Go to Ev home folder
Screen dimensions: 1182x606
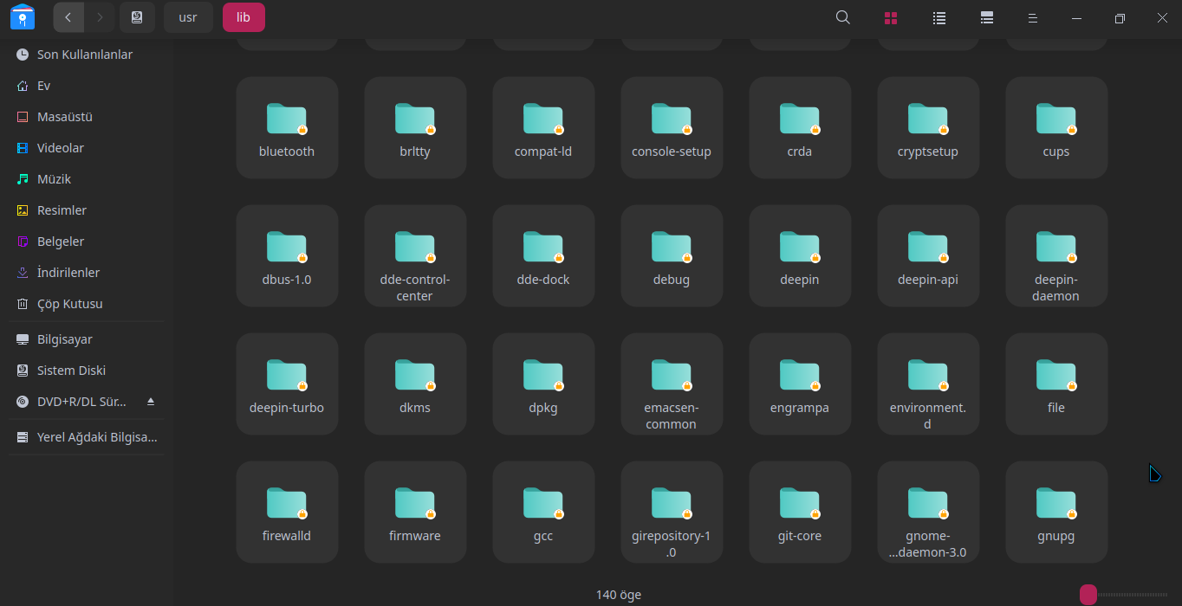click(x=87, y=86)
